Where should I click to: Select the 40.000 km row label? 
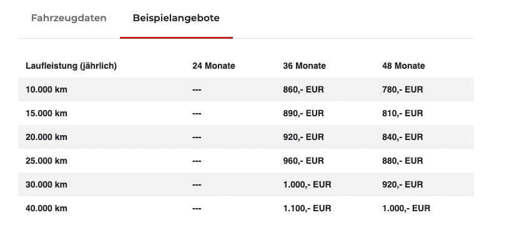46,208
